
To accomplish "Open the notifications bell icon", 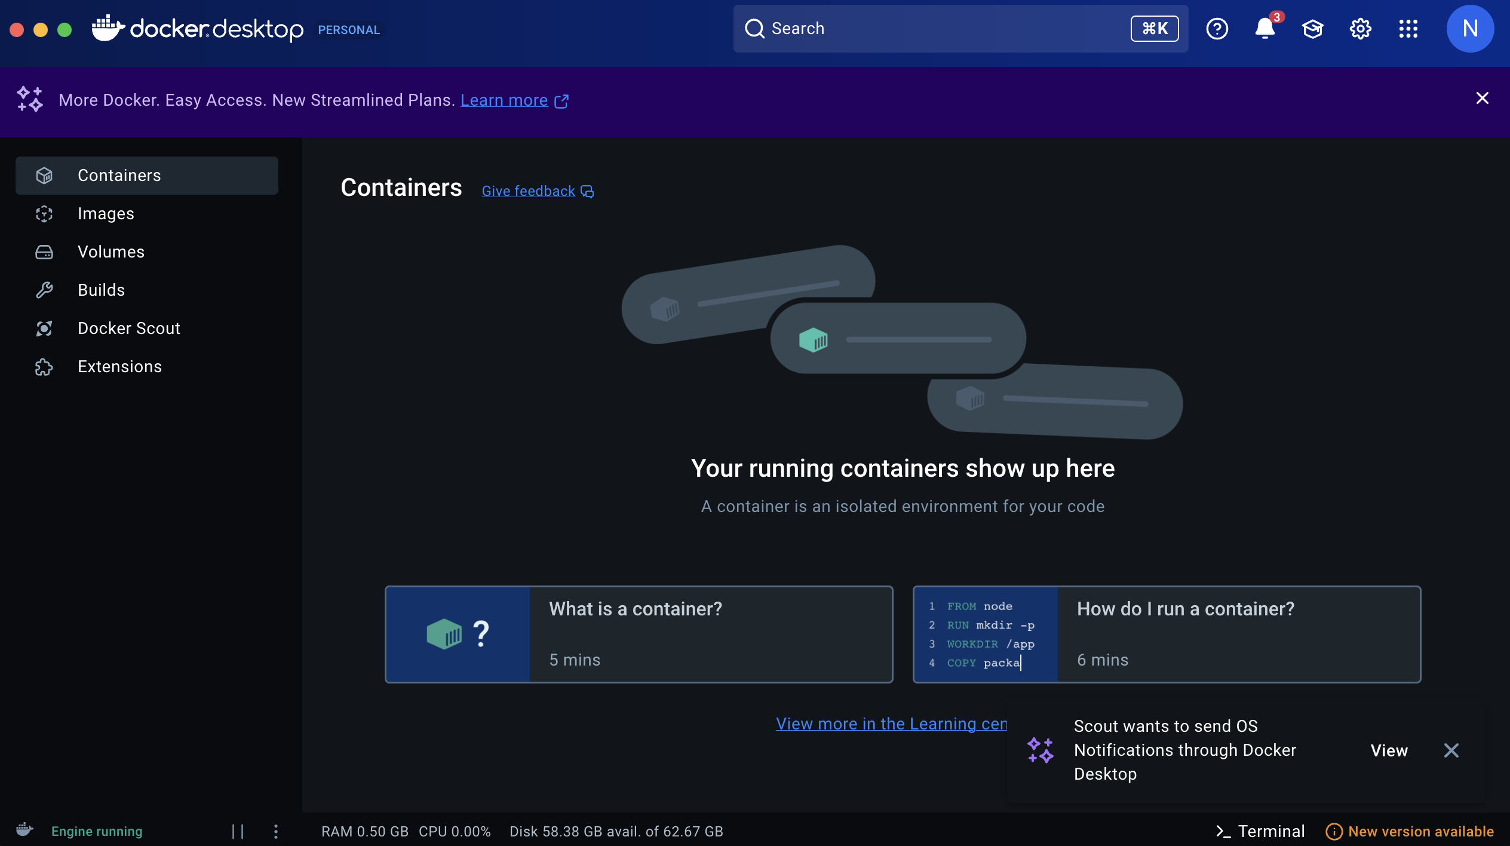I will click(1265, 29).
